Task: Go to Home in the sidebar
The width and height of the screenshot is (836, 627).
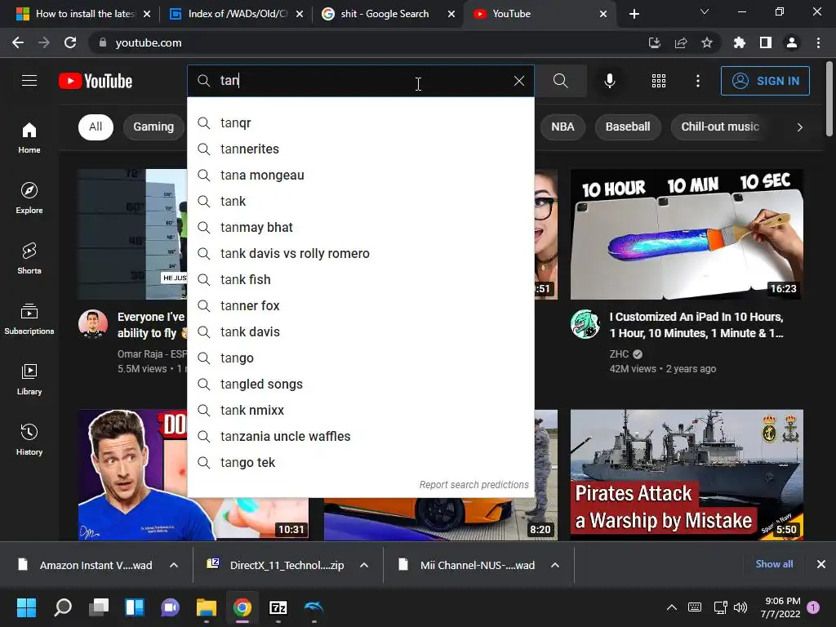Action: [29, 137]
